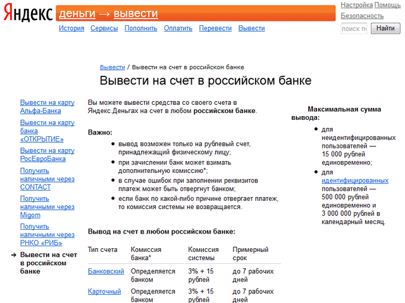
Task: Open the Настройка link
Action: 357,5
